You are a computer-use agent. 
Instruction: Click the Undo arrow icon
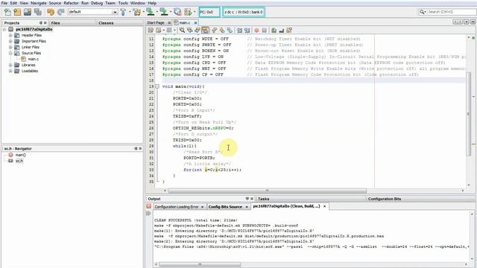point(51,12)
